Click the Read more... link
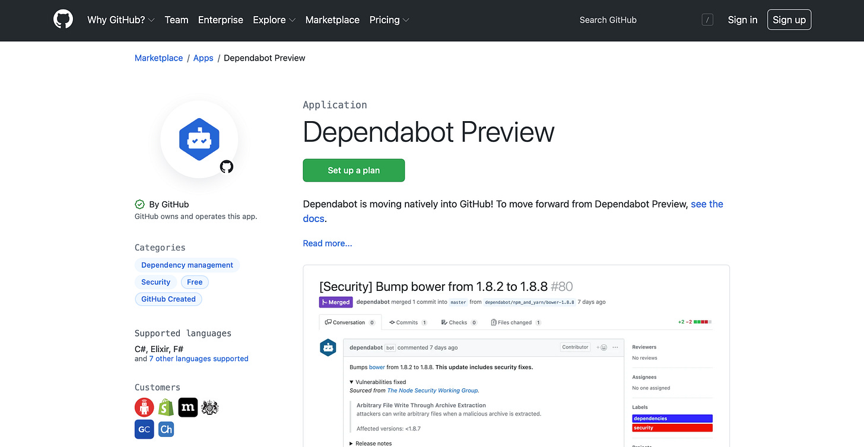This screenshot has width=864, height=447. (328, 243)
